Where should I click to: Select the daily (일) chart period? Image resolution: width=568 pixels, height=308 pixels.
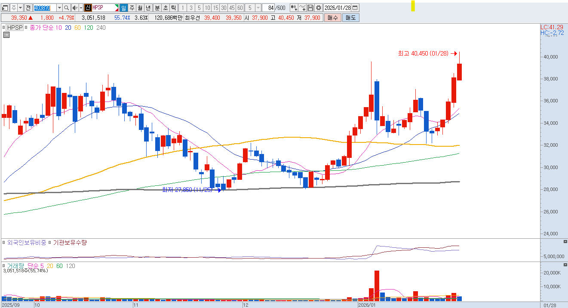[x=123, y=8]
